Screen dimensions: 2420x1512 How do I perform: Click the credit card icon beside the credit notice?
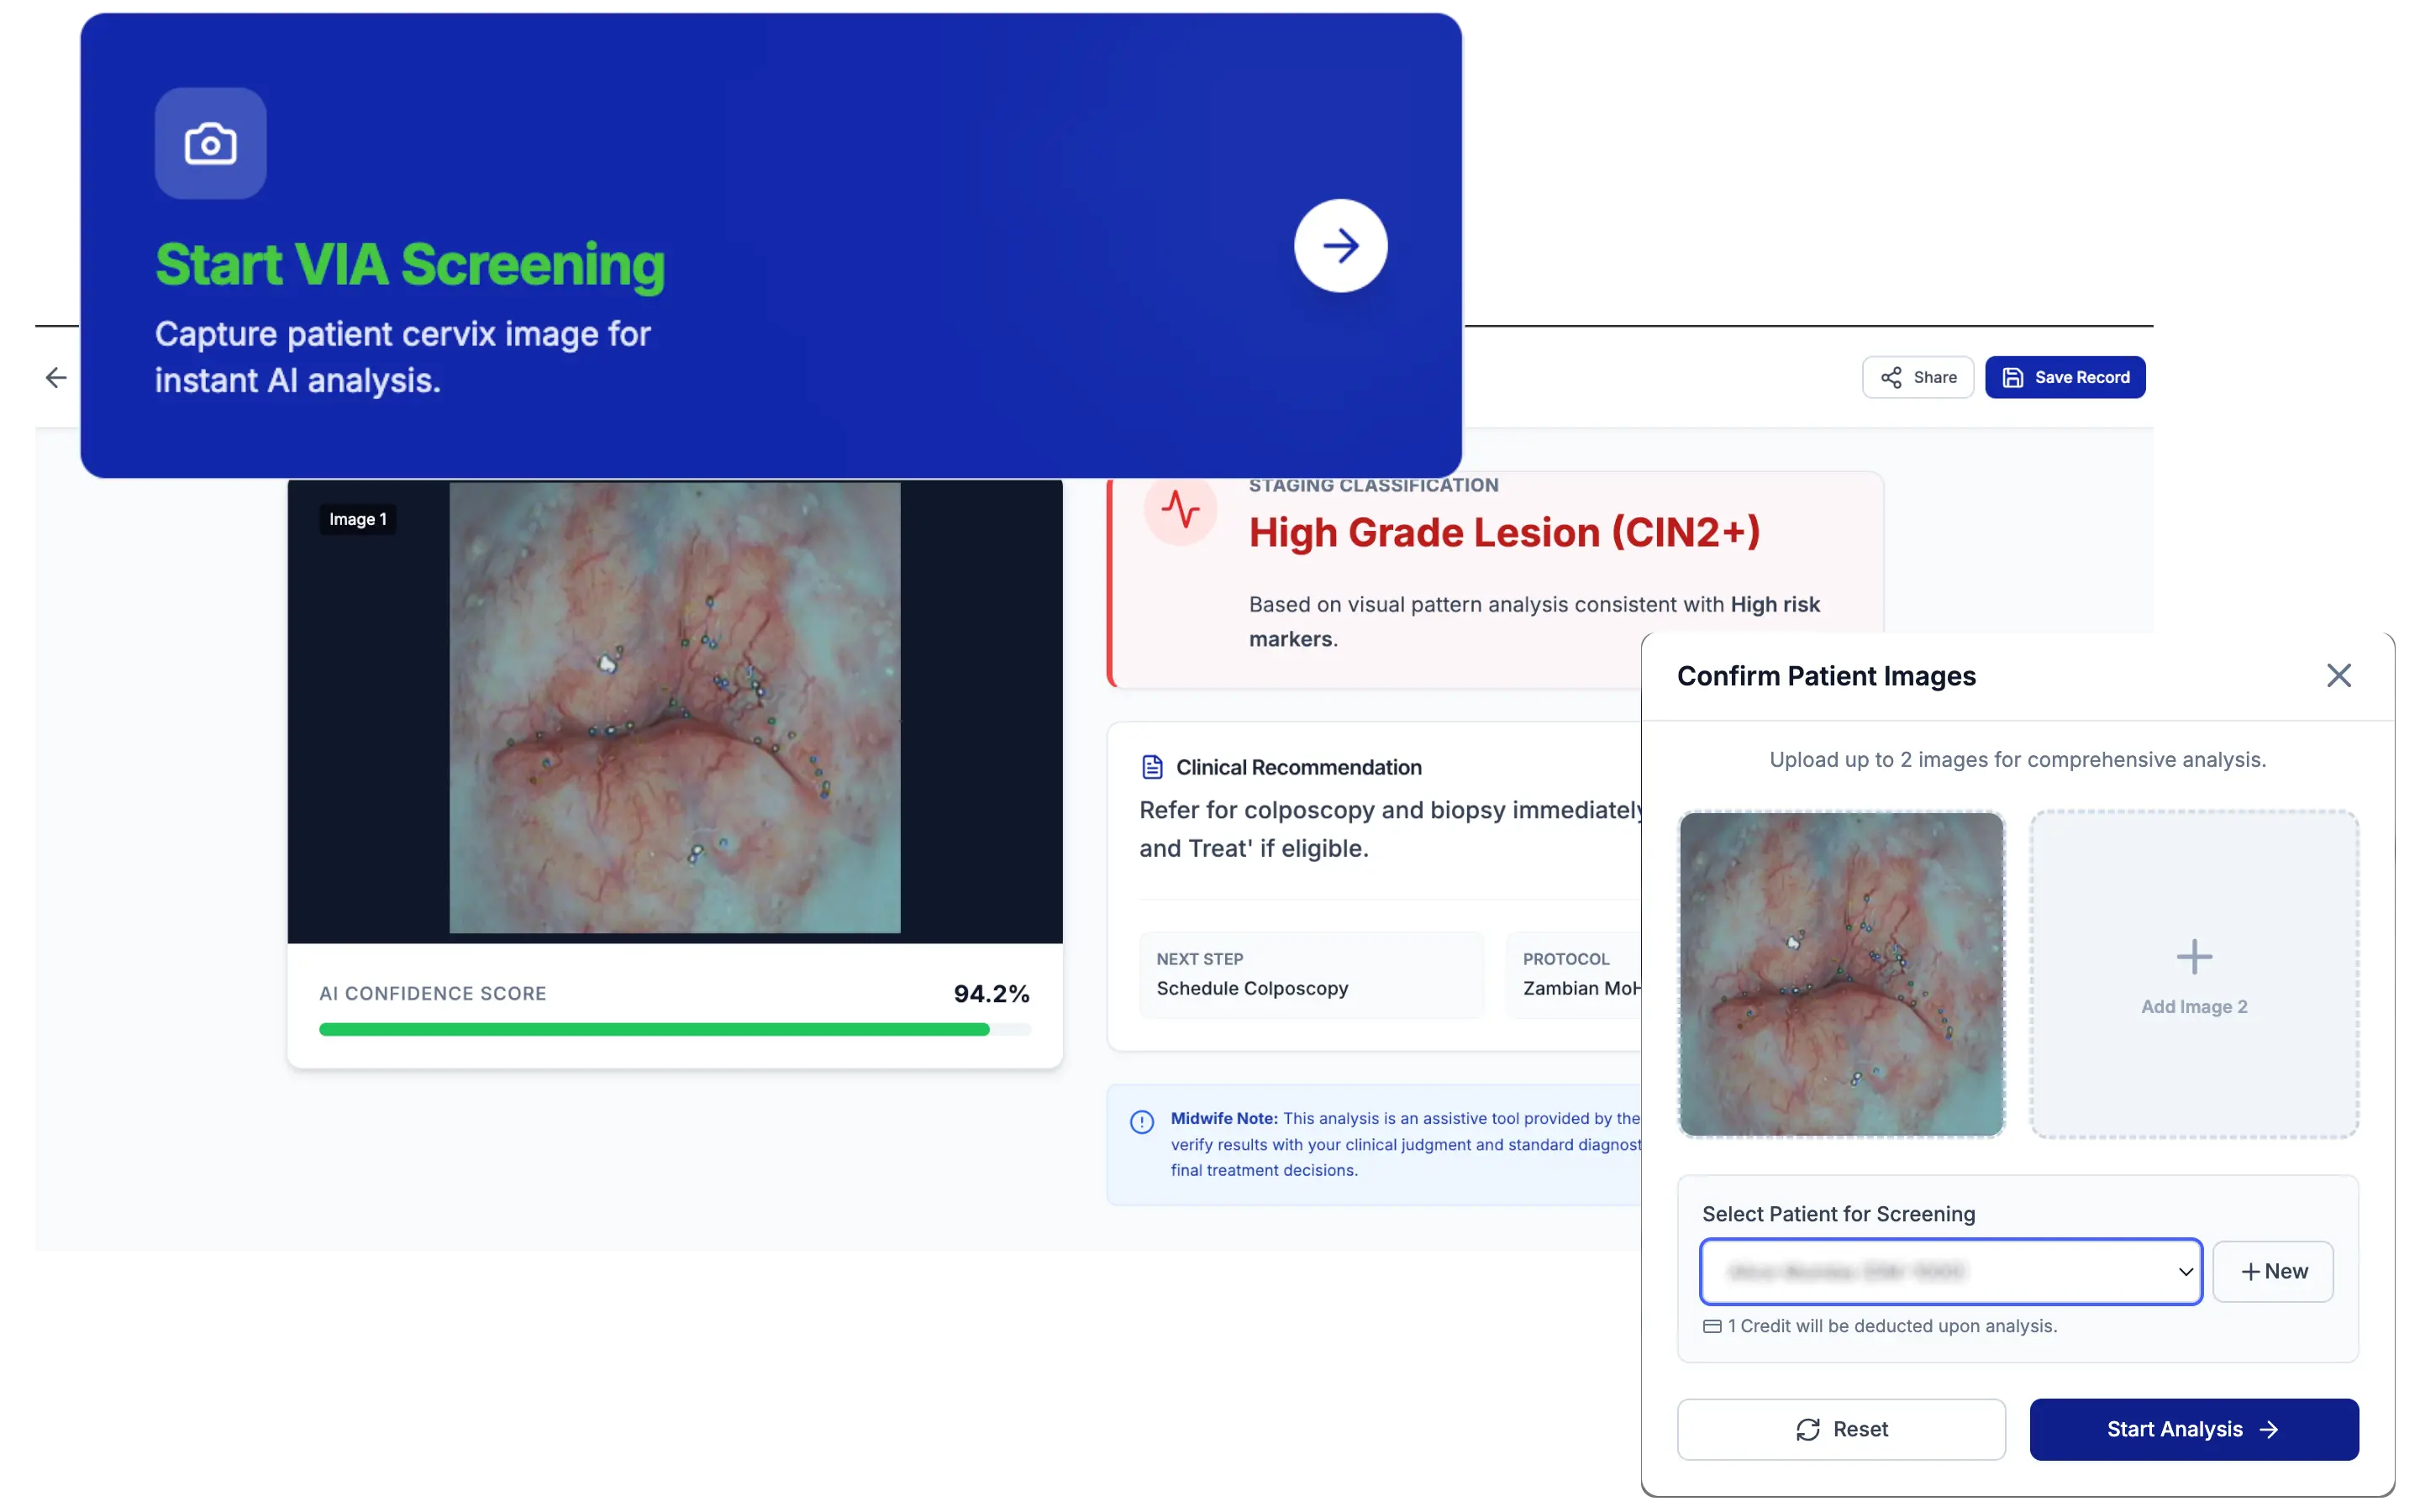pos(1712,1326)
